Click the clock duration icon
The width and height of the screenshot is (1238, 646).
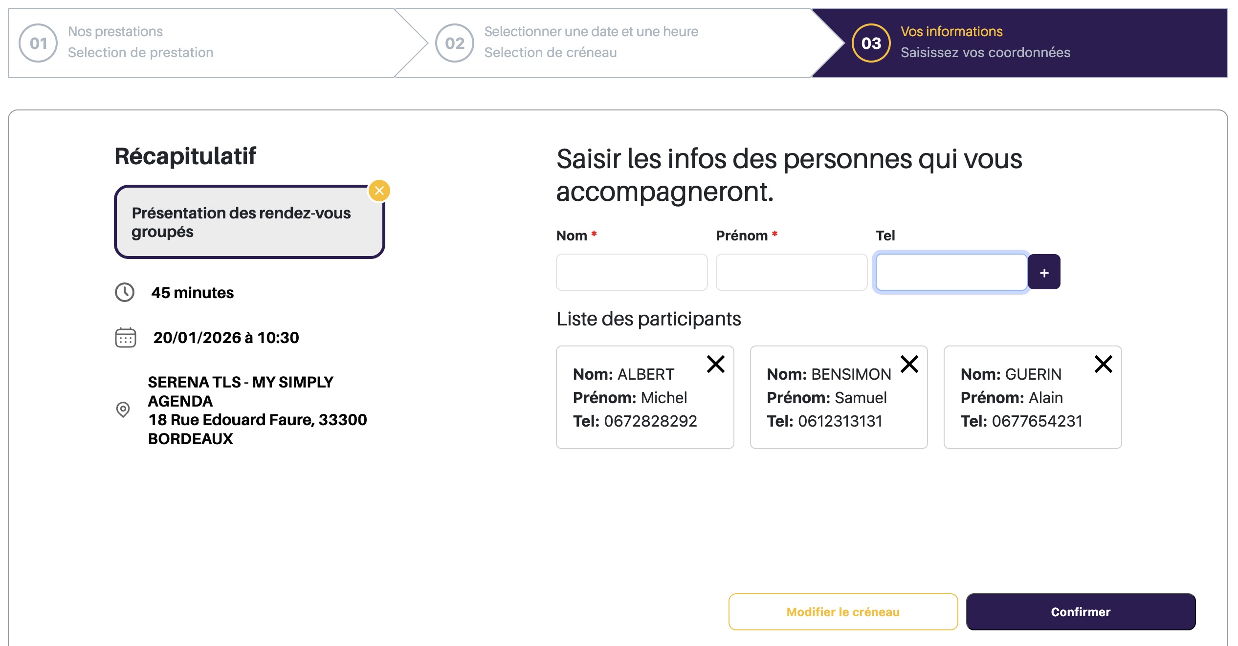pyautogui.click(x=125, y=292)
